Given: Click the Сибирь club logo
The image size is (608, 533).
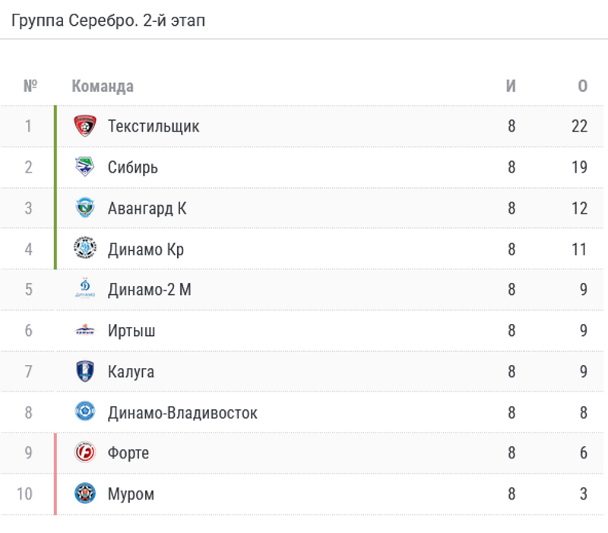Looking at the screenshot, I should tap(85, 167).
